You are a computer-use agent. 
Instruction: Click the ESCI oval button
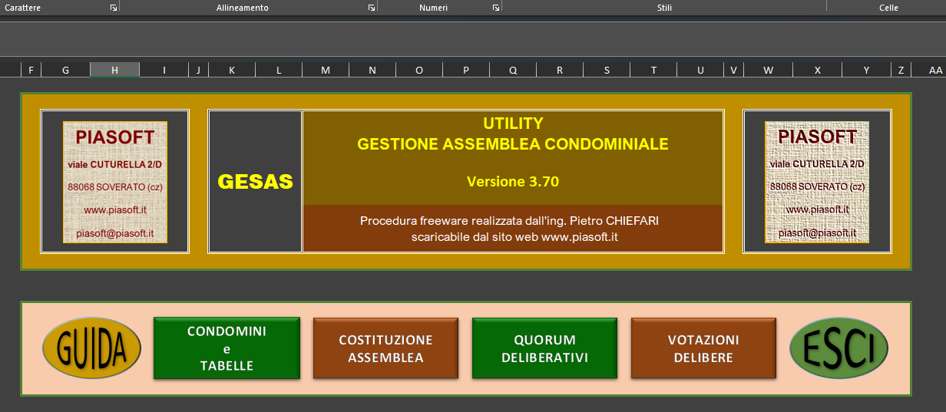[838, 348]
